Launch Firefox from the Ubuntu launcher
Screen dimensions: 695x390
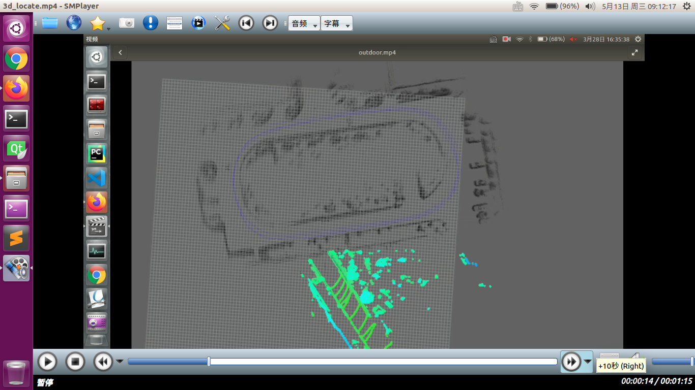pos(16,89)
